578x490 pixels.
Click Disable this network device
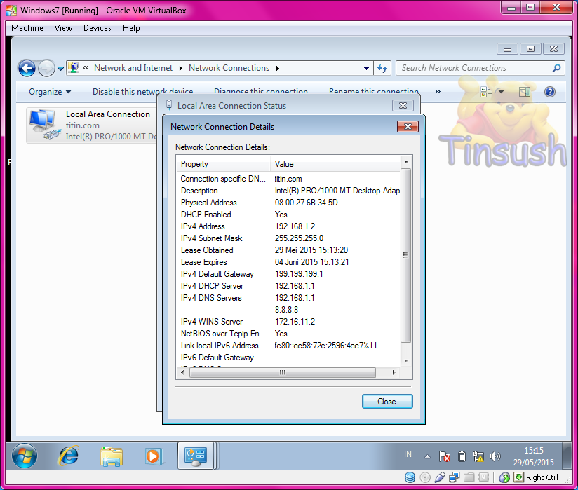click(142, 92)
